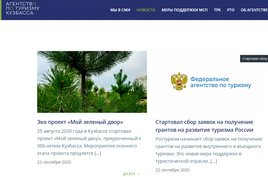Open the Агентство по туризму Кузбасса logo

[23, 8]
